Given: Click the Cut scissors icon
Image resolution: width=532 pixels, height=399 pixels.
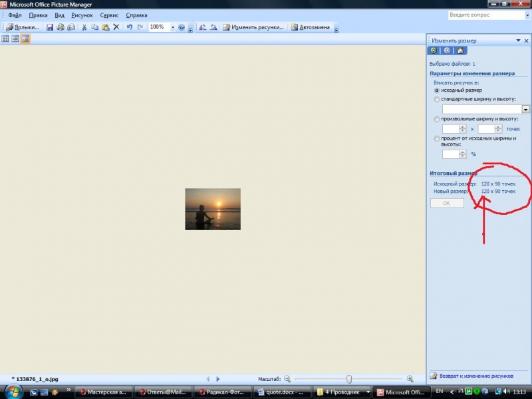Looking at the screenshot, I should point(84,27).
